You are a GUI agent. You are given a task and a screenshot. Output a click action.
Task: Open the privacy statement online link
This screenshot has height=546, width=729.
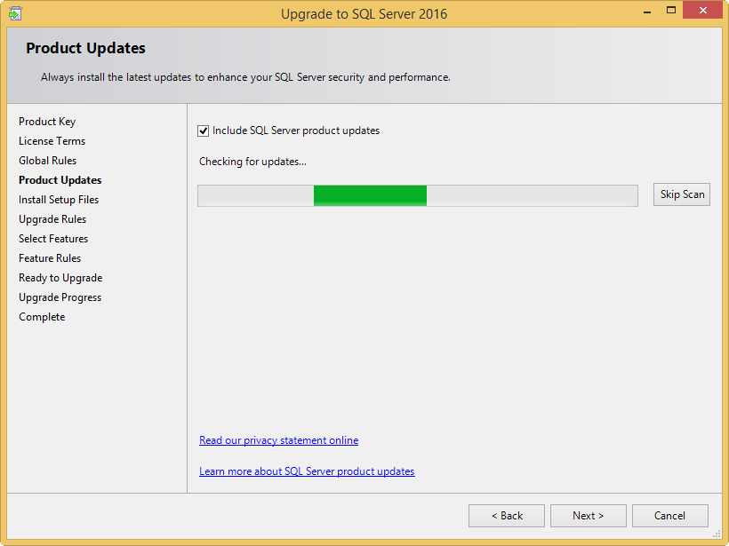[x=278, y=440]
